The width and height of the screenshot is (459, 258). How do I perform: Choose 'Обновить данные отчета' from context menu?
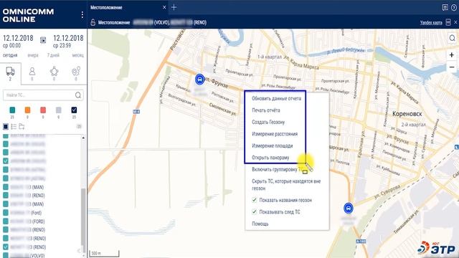(x=276, y=99)
